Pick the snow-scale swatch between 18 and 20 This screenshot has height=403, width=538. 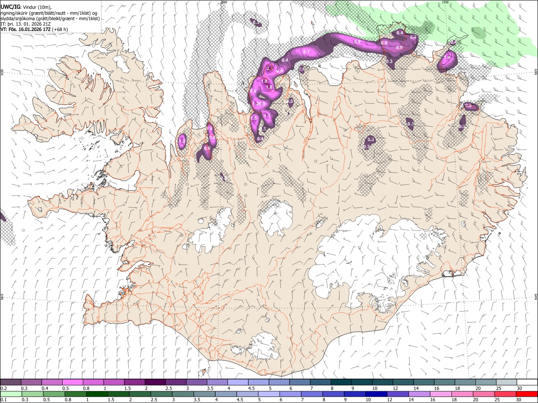(x=464, y=382)
